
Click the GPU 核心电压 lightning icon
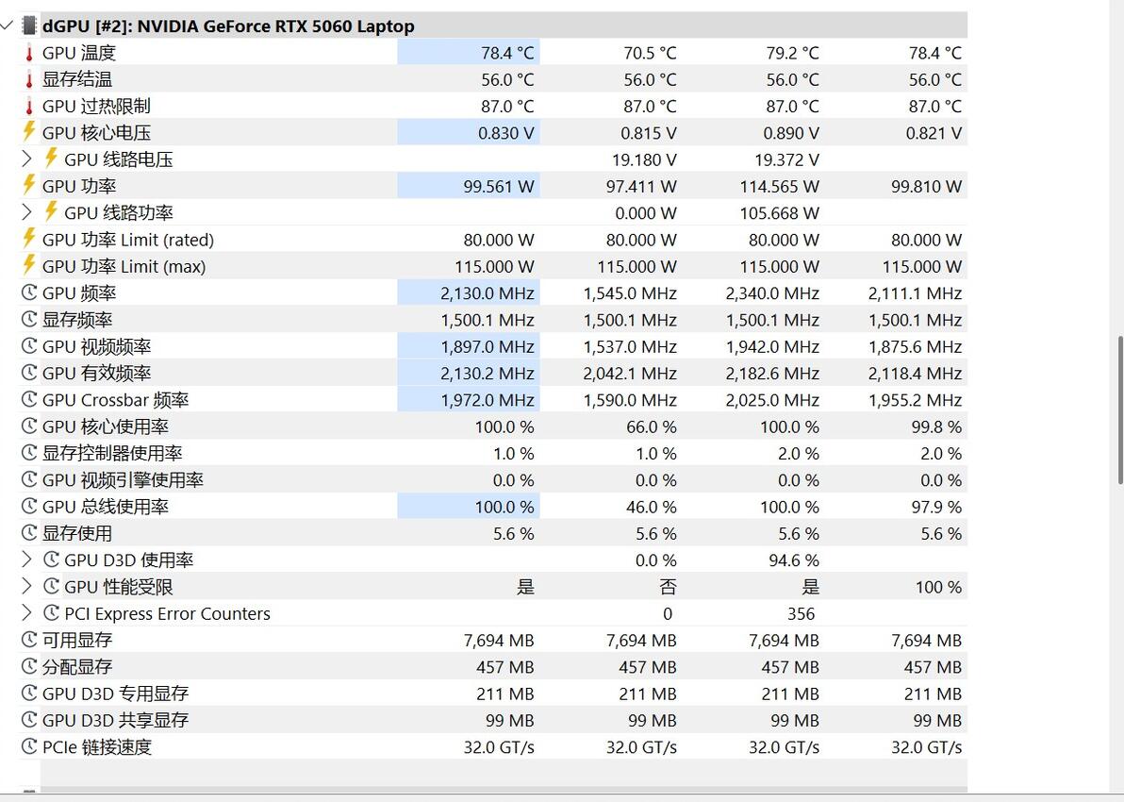click(x=28, y=132)
